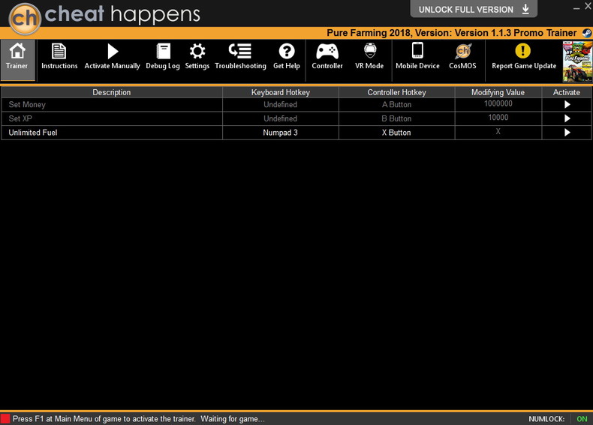This screenshot has width=593, height=425.
Task: Click the 'Waiting for game...' status text
Action: pyautogui.click(x=233, y=419)
